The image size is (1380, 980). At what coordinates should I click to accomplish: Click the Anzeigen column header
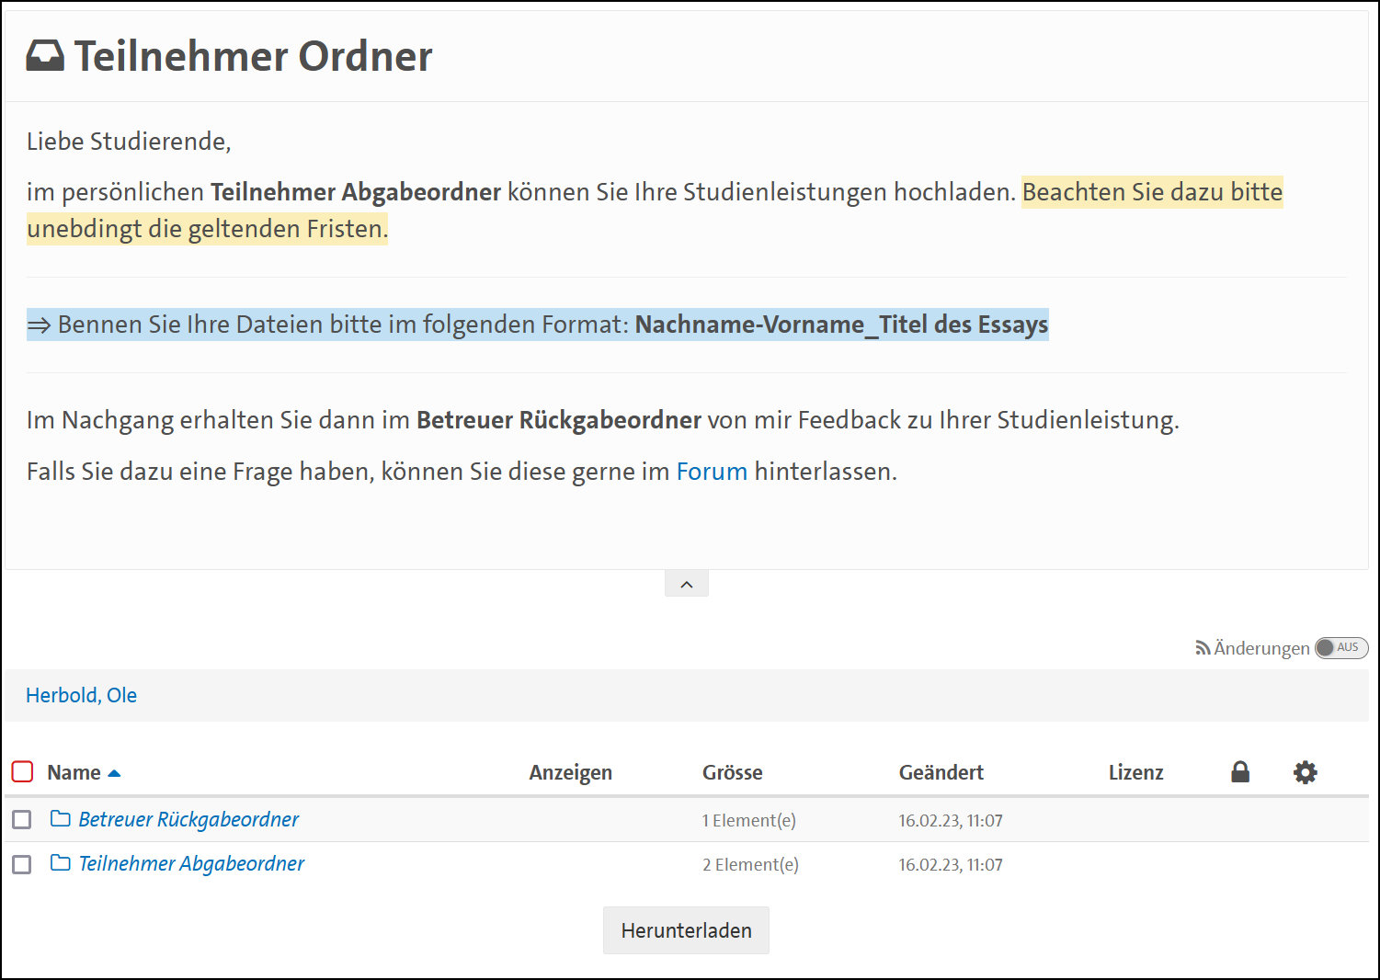(x=570, y=772)
